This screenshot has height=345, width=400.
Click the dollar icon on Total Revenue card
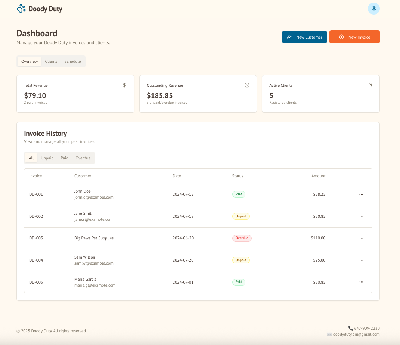[x=124, y=85]
